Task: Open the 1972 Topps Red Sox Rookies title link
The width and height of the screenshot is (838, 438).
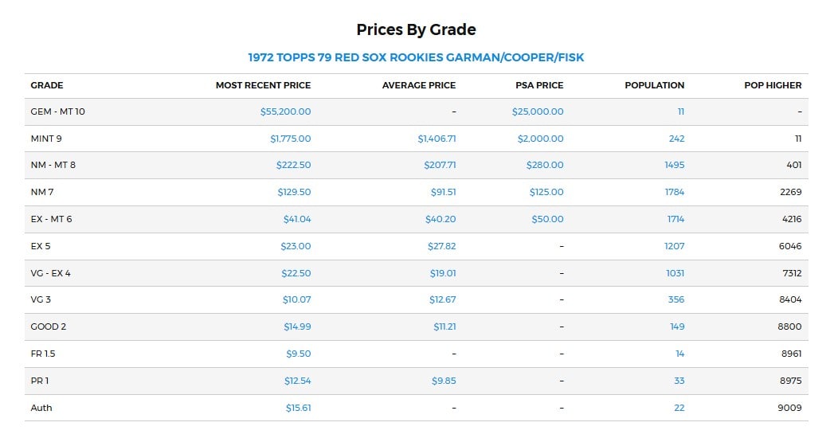Action: point(416,57)
